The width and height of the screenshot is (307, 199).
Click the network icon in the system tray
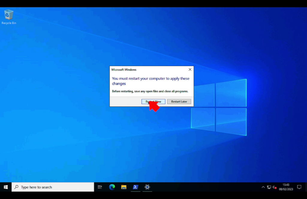pyautogui.click(x=269, y=187)
